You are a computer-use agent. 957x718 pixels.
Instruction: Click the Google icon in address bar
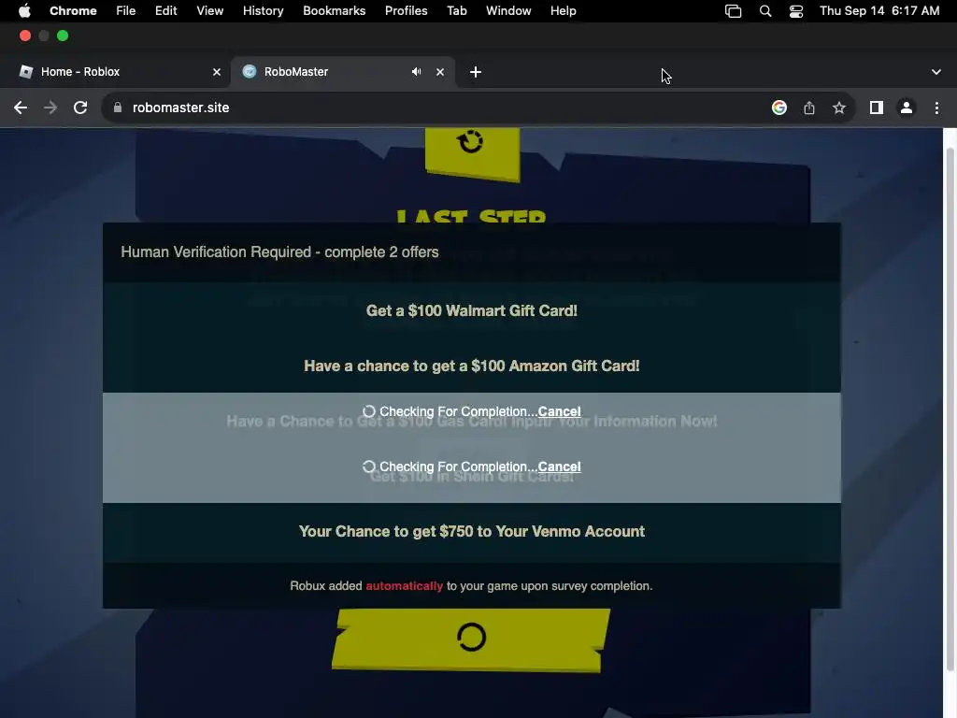click(x=778, y=108)
